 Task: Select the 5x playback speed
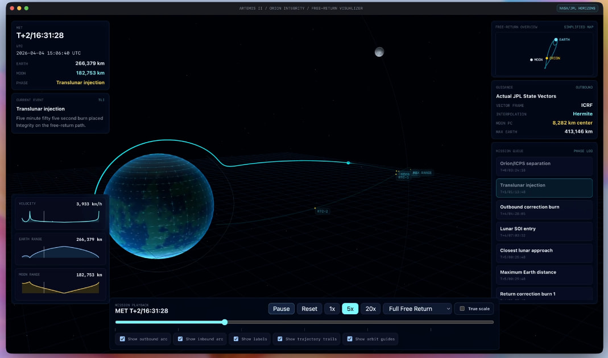pyautogui.click(x=350, y=309)
